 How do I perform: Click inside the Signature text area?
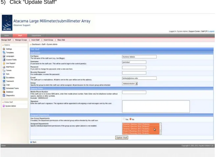coord(156,107)
